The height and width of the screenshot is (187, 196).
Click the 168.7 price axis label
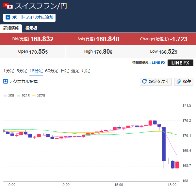187,166
